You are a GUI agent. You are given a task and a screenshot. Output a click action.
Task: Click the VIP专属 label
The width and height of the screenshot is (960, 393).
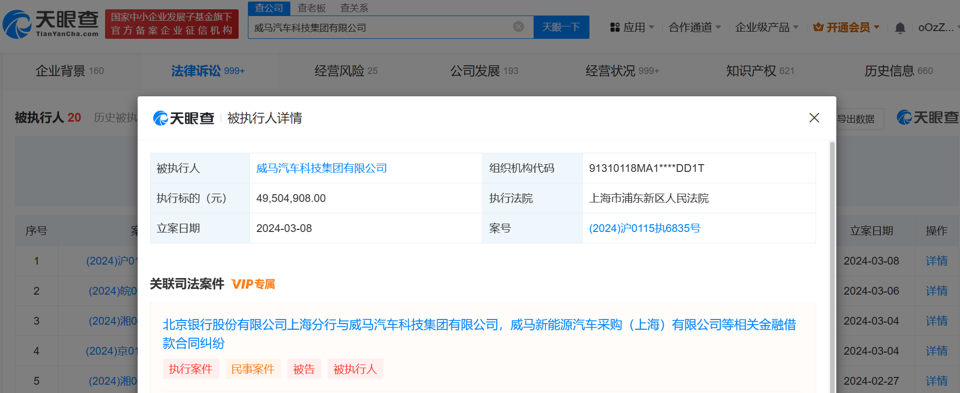tap(253, 284)
